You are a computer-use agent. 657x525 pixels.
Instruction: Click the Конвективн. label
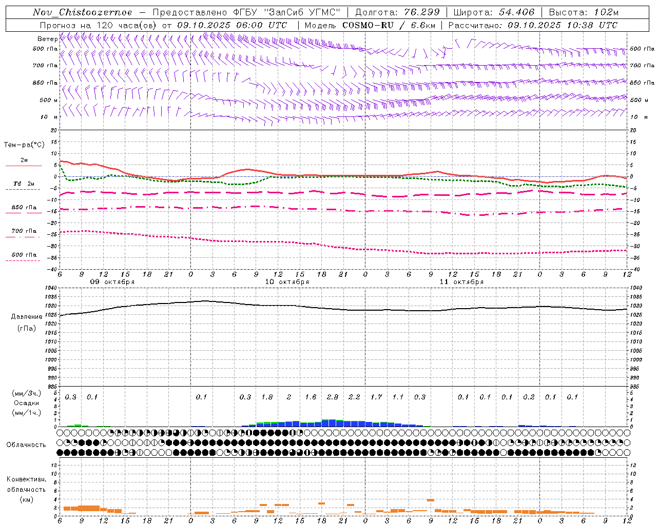coord(26,479)
